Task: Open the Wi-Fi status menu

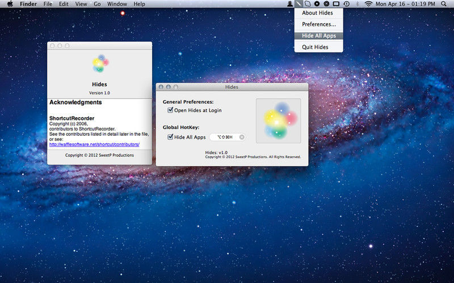Action: point(368,4)
